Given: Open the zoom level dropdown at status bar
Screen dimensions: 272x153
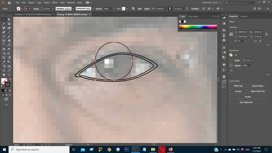Looking at the screenshot, I should 24,144.
